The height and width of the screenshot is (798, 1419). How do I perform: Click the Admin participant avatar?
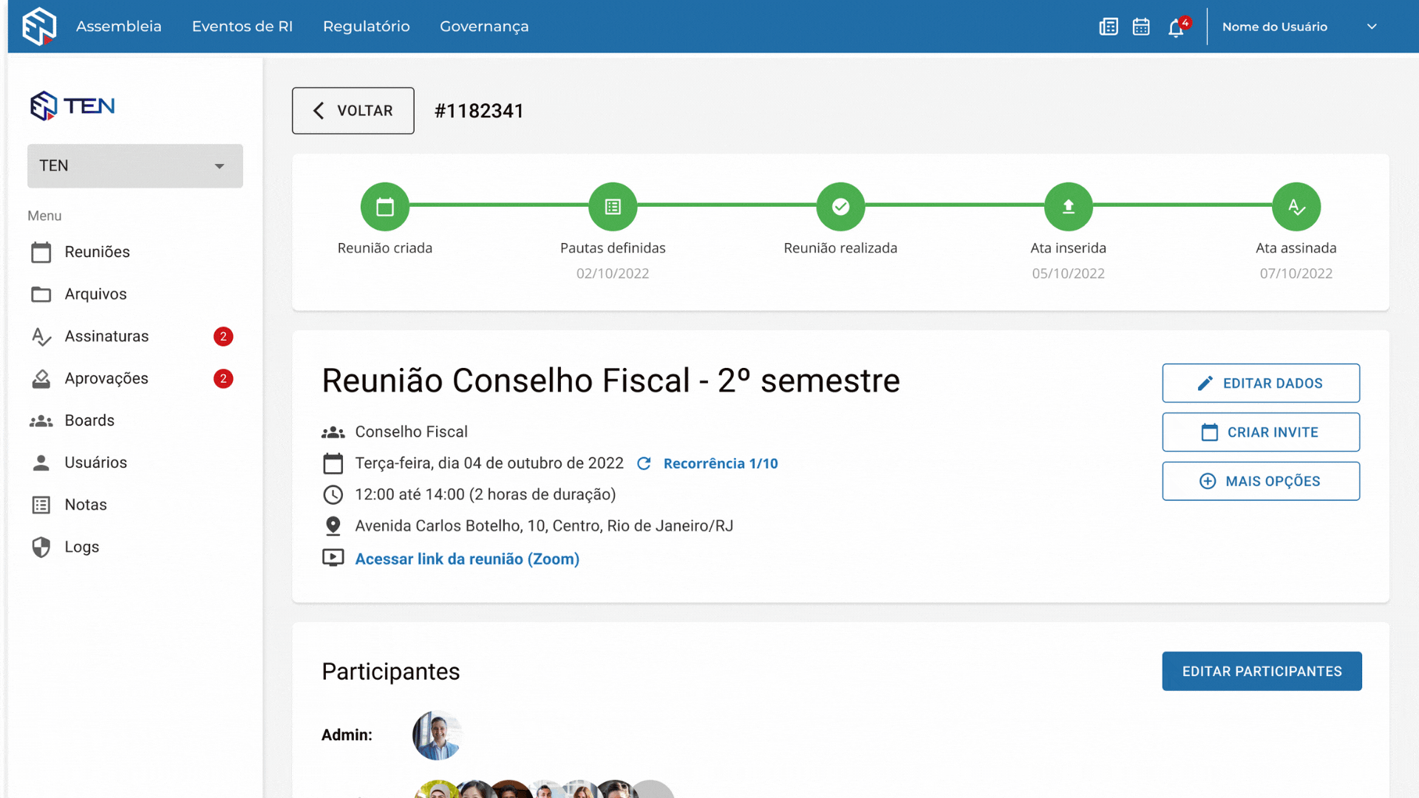point(437,735)
